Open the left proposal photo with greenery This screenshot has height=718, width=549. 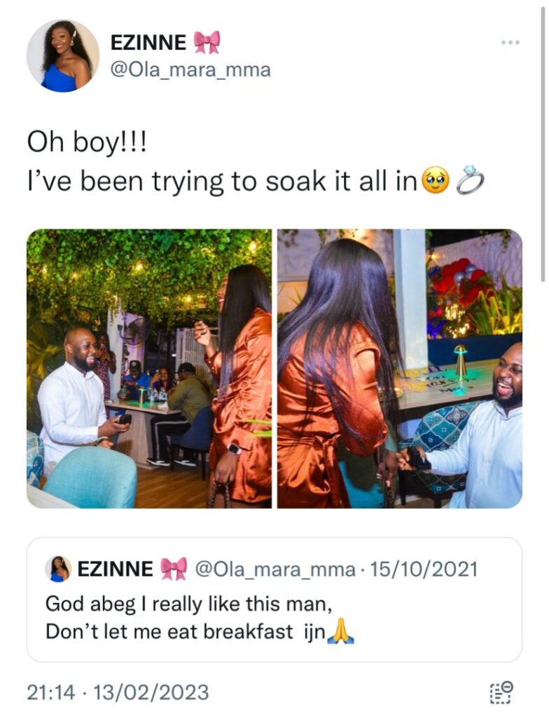[x=149, y=369]
